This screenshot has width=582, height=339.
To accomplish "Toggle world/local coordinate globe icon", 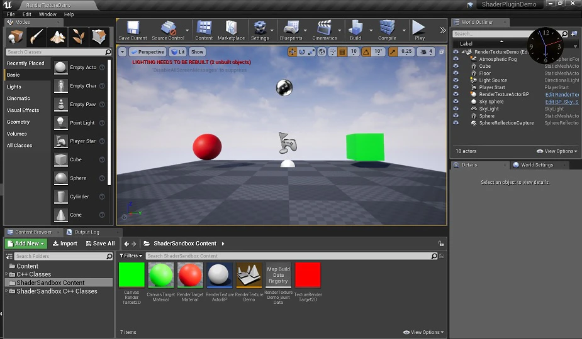I will [322, 52].
